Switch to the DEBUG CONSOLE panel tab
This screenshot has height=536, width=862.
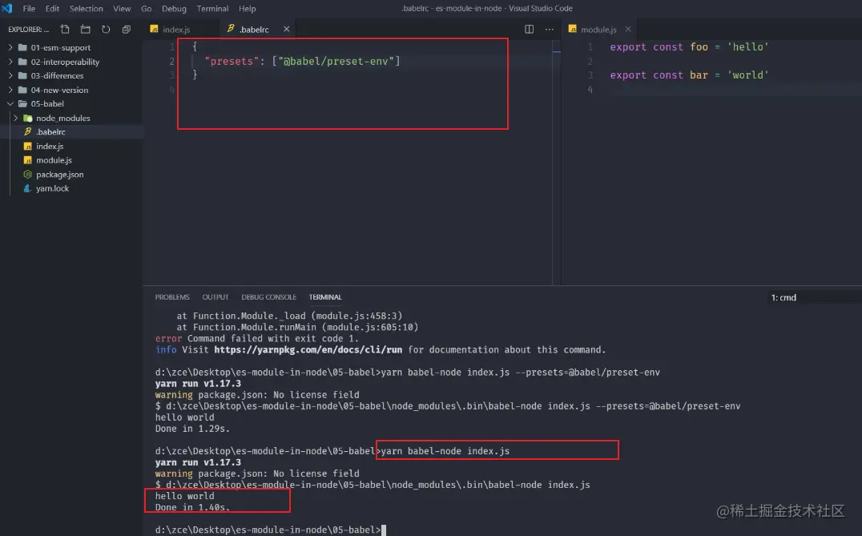coord(268,297)
